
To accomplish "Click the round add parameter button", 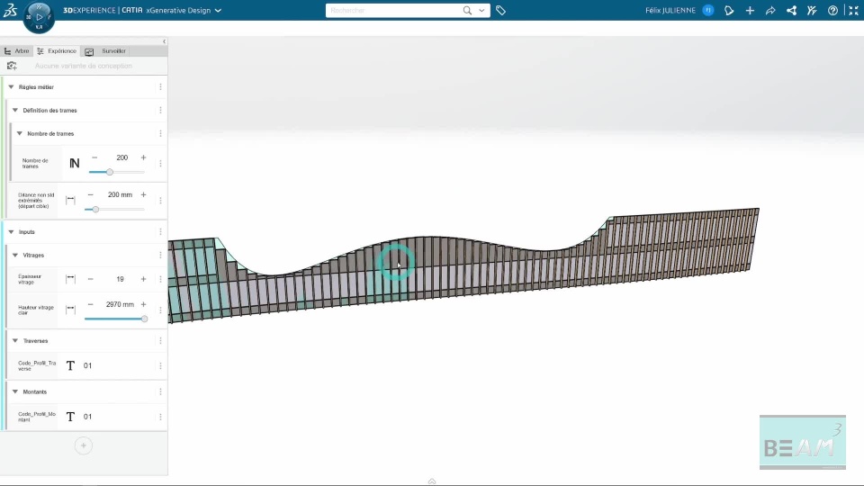I will [x=84, y=445].
